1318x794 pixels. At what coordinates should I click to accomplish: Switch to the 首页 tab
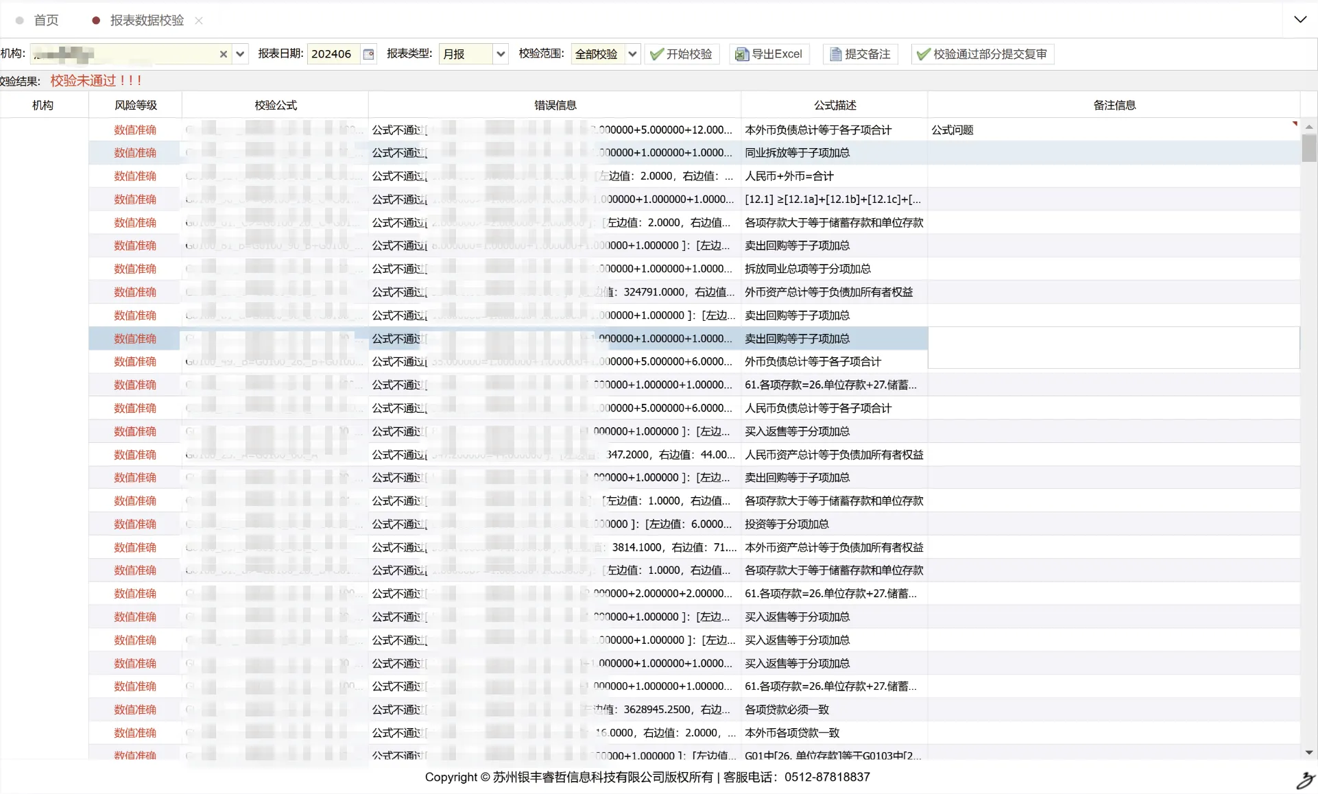pyautogui.click(x=46, y=21)
